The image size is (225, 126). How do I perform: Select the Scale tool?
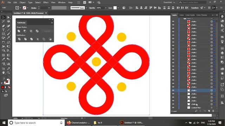8,42
